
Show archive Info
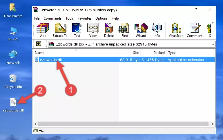tap(157, 30)
